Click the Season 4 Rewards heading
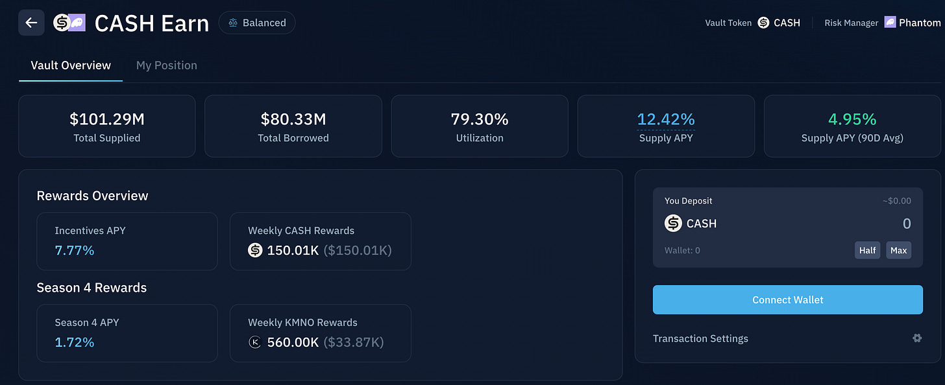Image resolution: width=945 pixels, height=385 pixels. coord(92,288)
